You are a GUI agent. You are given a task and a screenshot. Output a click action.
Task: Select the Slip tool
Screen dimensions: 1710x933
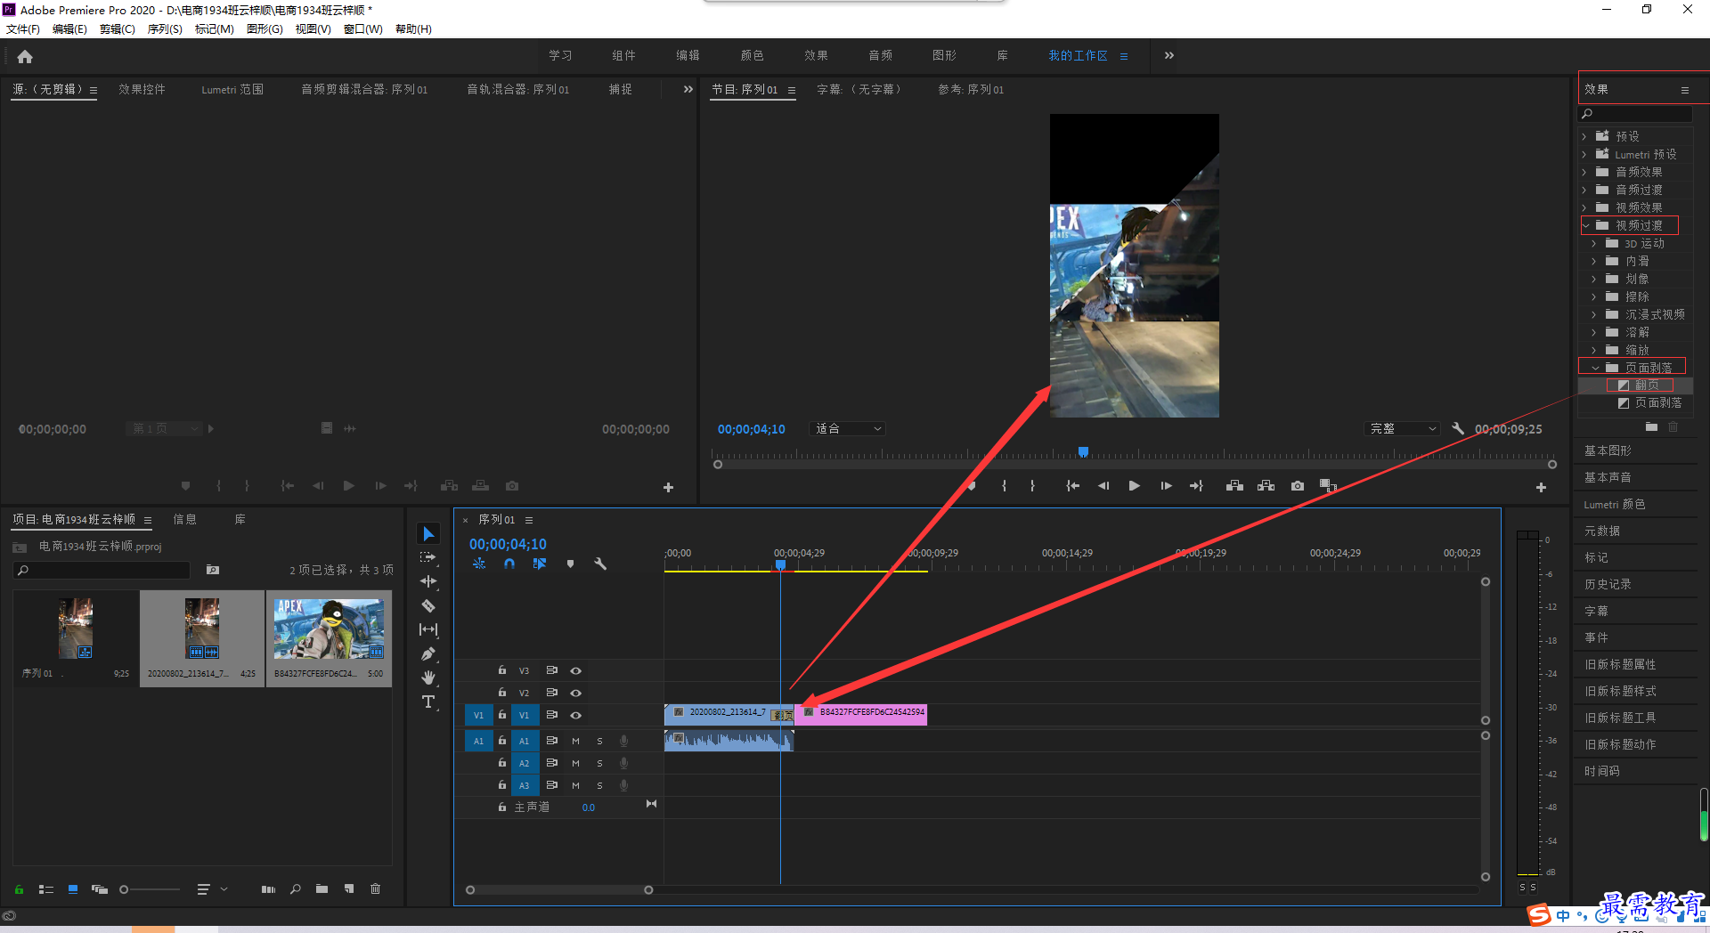pos(428,629)
